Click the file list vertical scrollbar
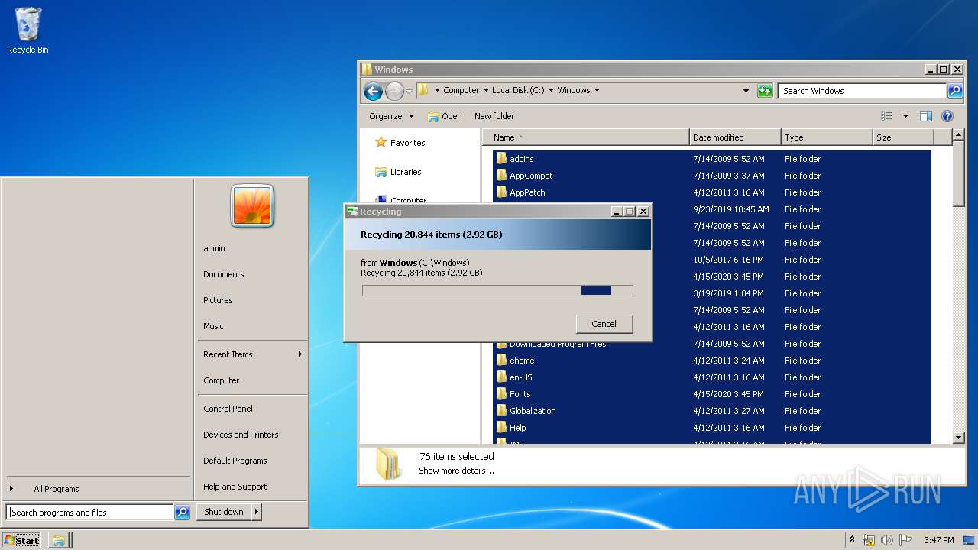Viewport: 978px width, 550px height. tap(959, 286)
